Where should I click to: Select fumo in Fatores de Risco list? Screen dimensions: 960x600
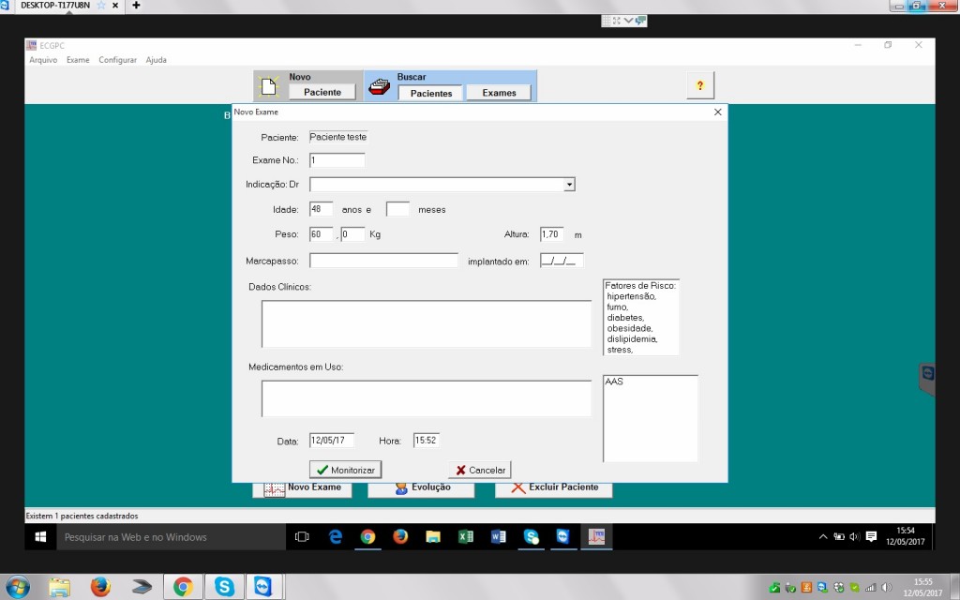[x=617, y=307]
